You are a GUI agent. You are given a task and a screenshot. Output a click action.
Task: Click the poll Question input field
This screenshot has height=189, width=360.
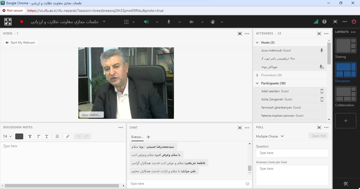click(x=292, y=153)
